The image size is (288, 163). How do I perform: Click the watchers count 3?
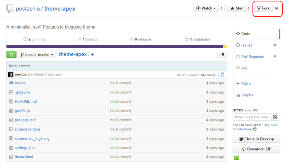[x=221, y=8]
